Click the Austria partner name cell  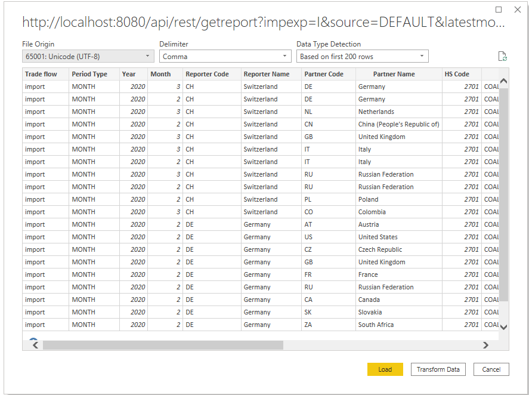(x=399, y=224)
